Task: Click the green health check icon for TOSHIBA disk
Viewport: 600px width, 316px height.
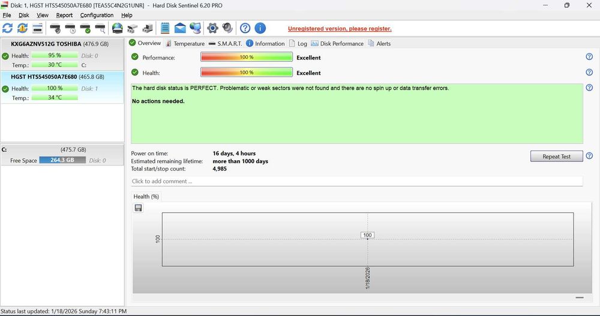Action: 5,56
